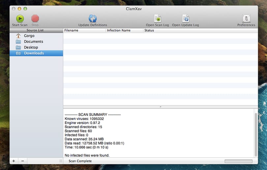Viewport: 267px width, 170px height.
Task: Click the 'Time: 10.666 sec' line
Action: (86, 147)
